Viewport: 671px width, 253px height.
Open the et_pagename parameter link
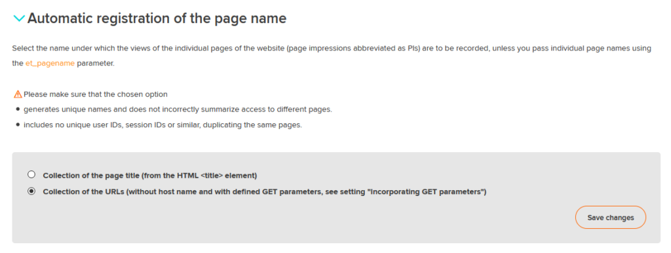(50, 64)
